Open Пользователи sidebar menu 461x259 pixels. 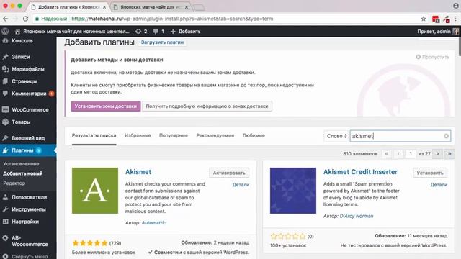click(29, 197)
